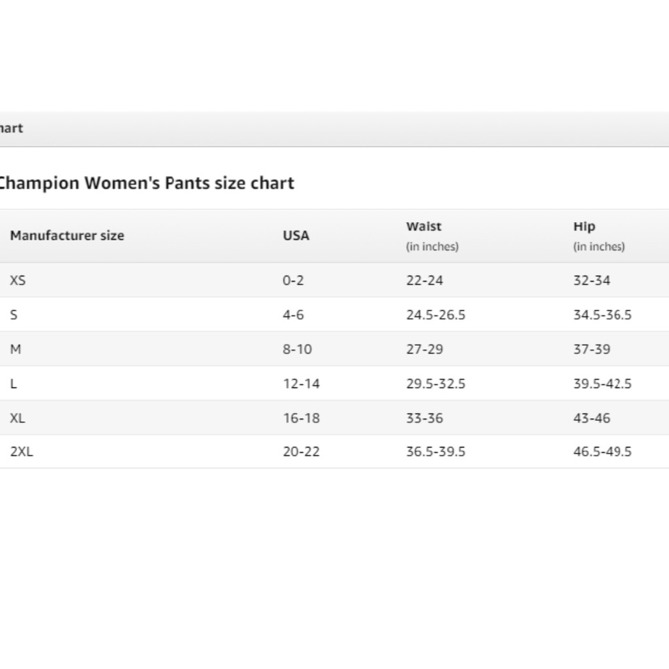Image resolution: width=669 pixels, height=669 pixels.
Task: Click the M size row label
Action: [x=15, y=349]
